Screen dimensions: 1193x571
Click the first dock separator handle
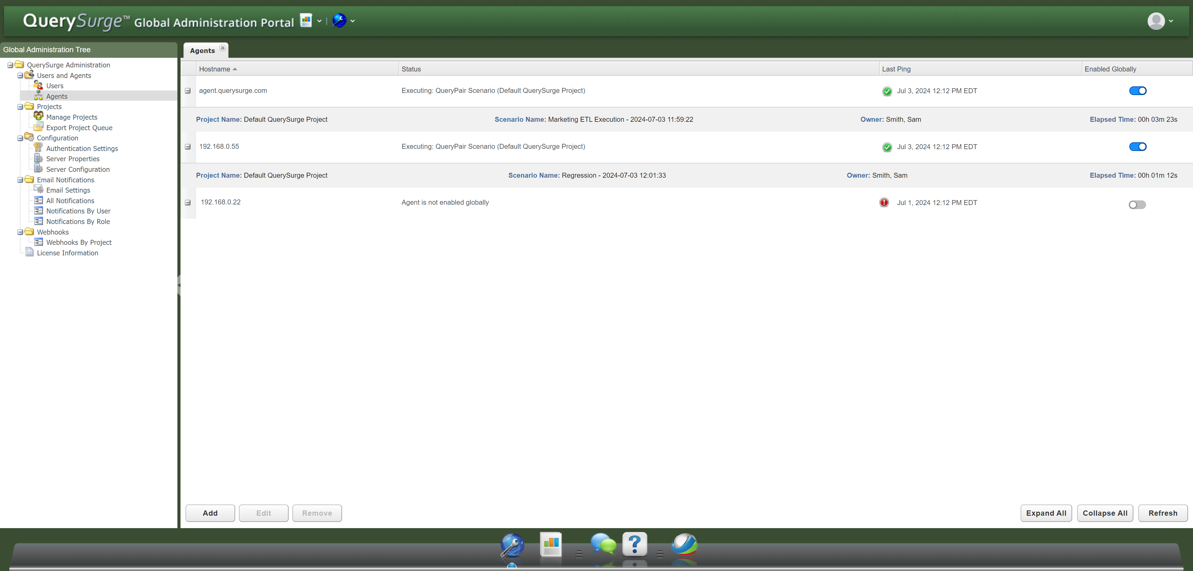click(579, 554)
